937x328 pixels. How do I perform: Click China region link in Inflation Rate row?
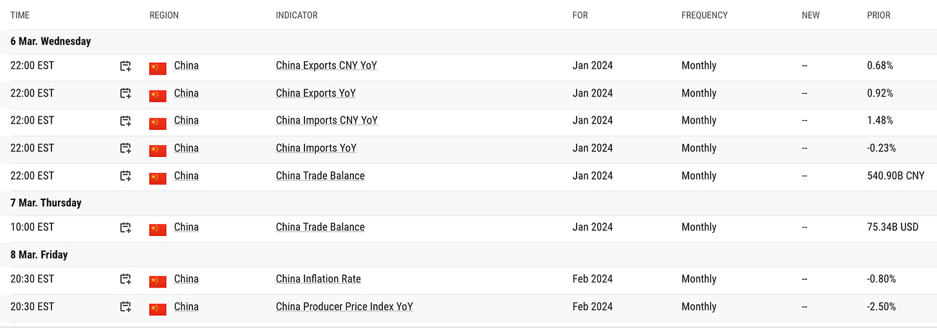(187, 279)
